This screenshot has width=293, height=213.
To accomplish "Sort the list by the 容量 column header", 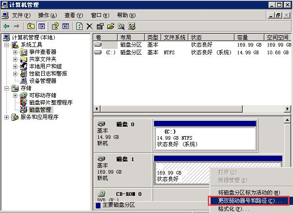I will [249, 38].
